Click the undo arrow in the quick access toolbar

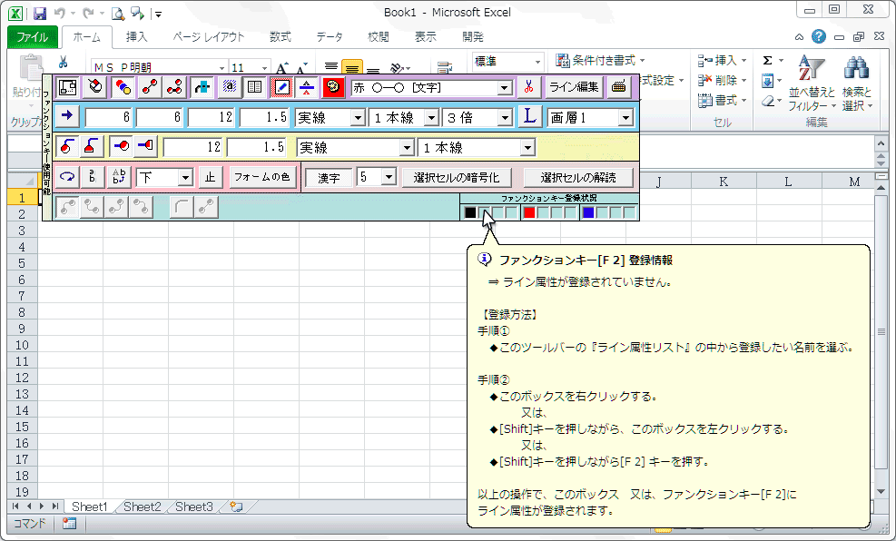59,13
